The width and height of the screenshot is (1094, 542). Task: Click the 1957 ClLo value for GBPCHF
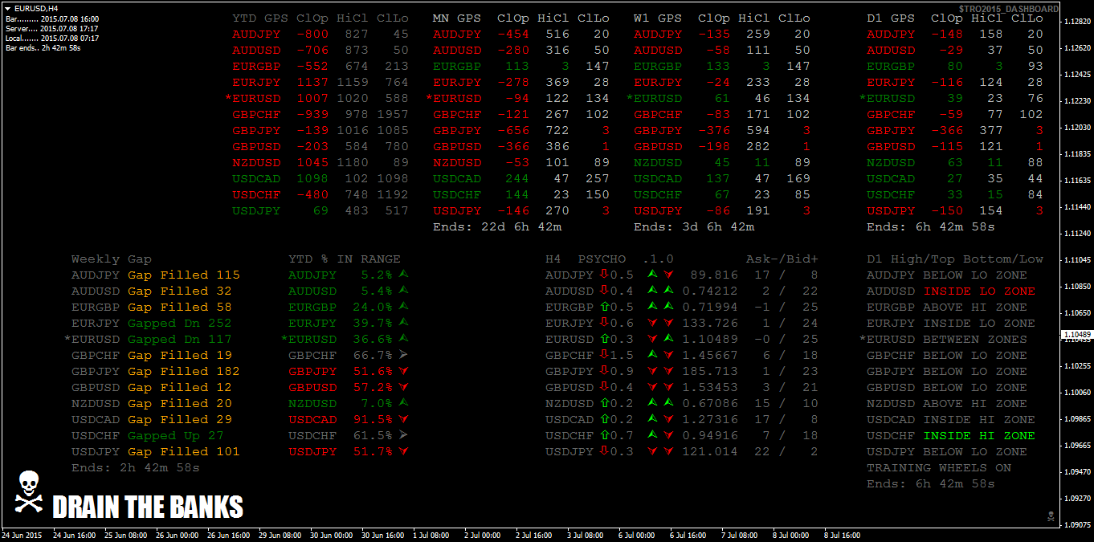[x=393, y=114]
